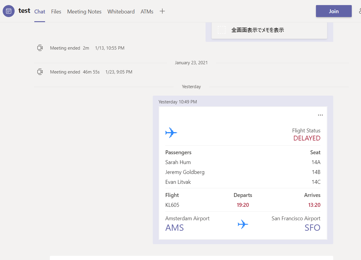This screenshot has width=361, height=260.
Task: Click seat 14B
Action: click(x=316, y=172)
